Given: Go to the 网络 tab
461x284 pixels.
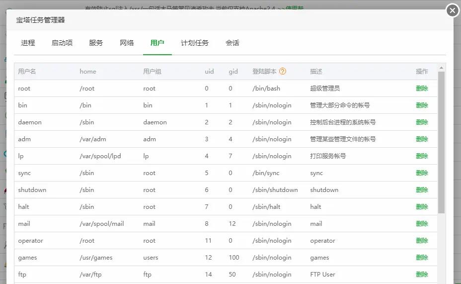Looking at the screenshot, I should click(127, 43).
